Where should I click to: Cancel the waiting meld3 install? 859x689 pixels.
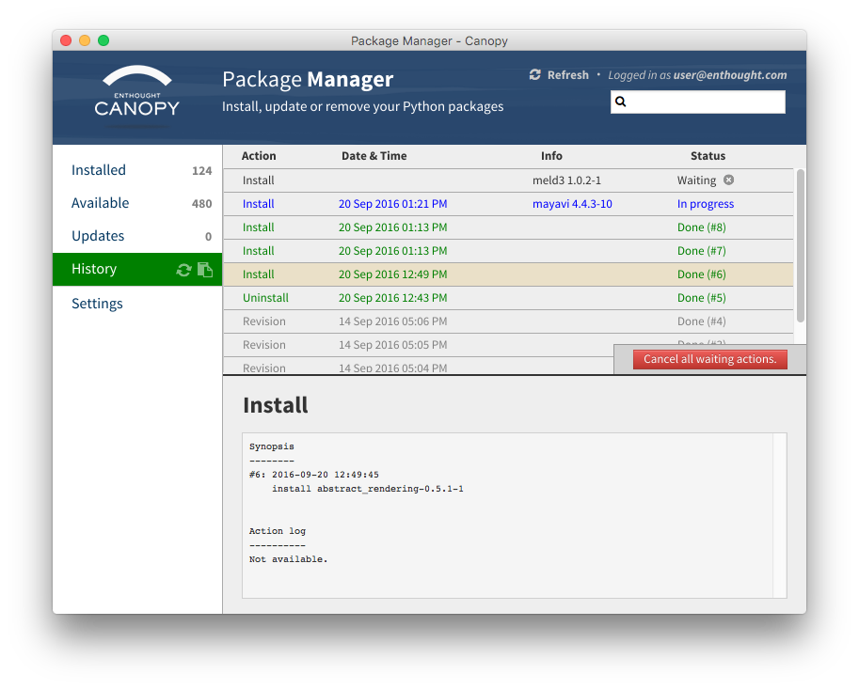728,180
